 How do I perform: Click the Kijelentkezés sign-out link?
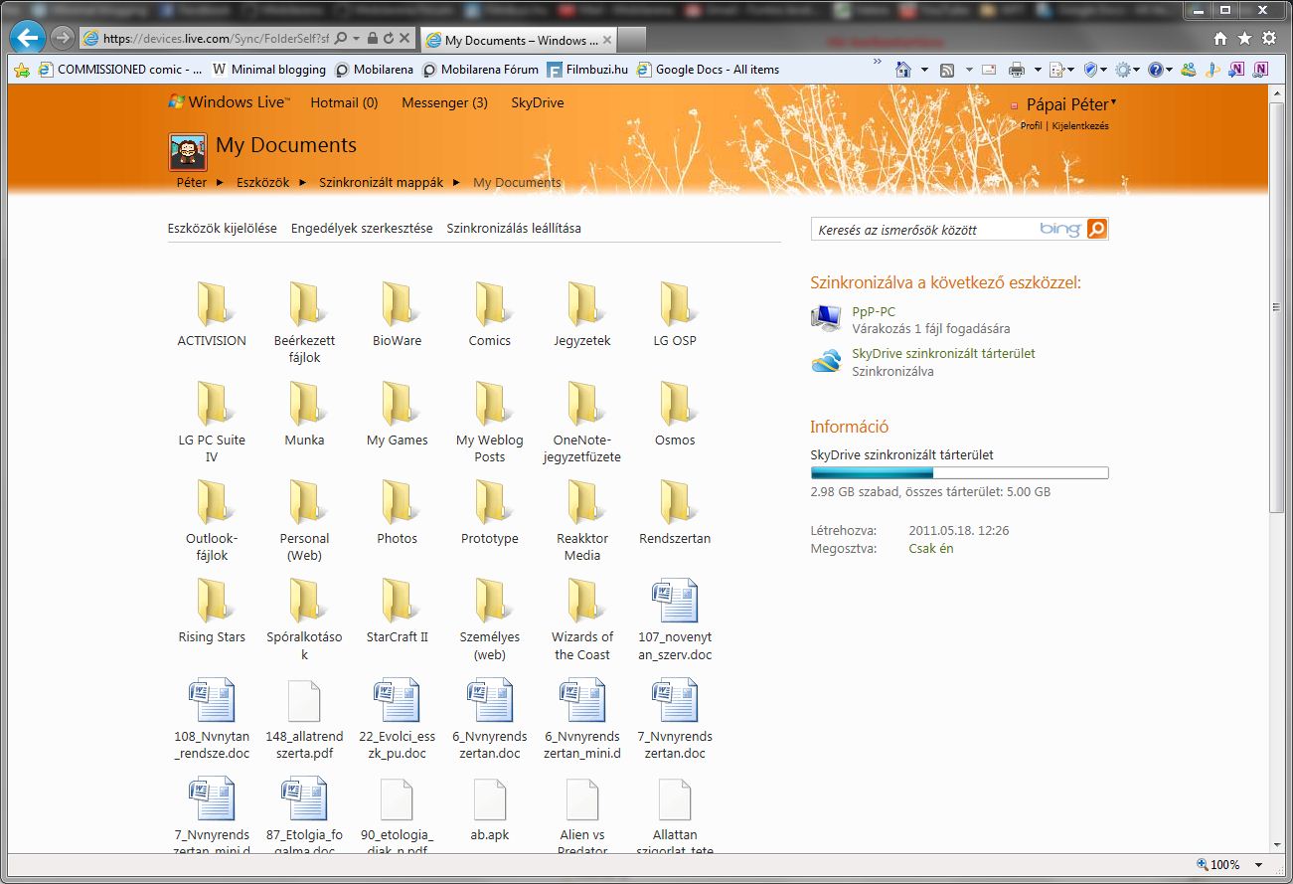click(1080, 126)
